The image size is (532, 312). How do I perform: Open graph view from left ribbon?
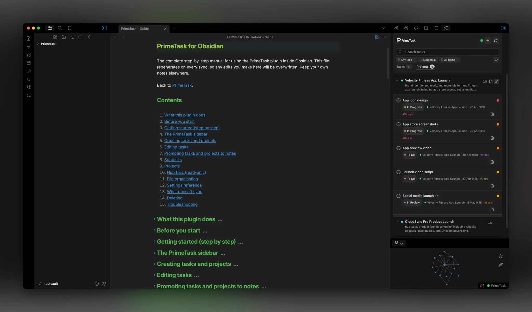click(29, 47)
